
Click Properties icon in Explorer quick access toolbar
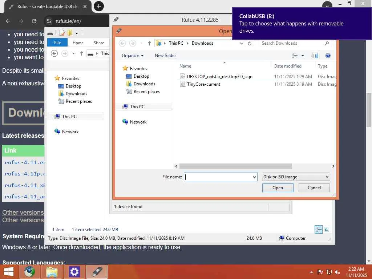[62, 33]
